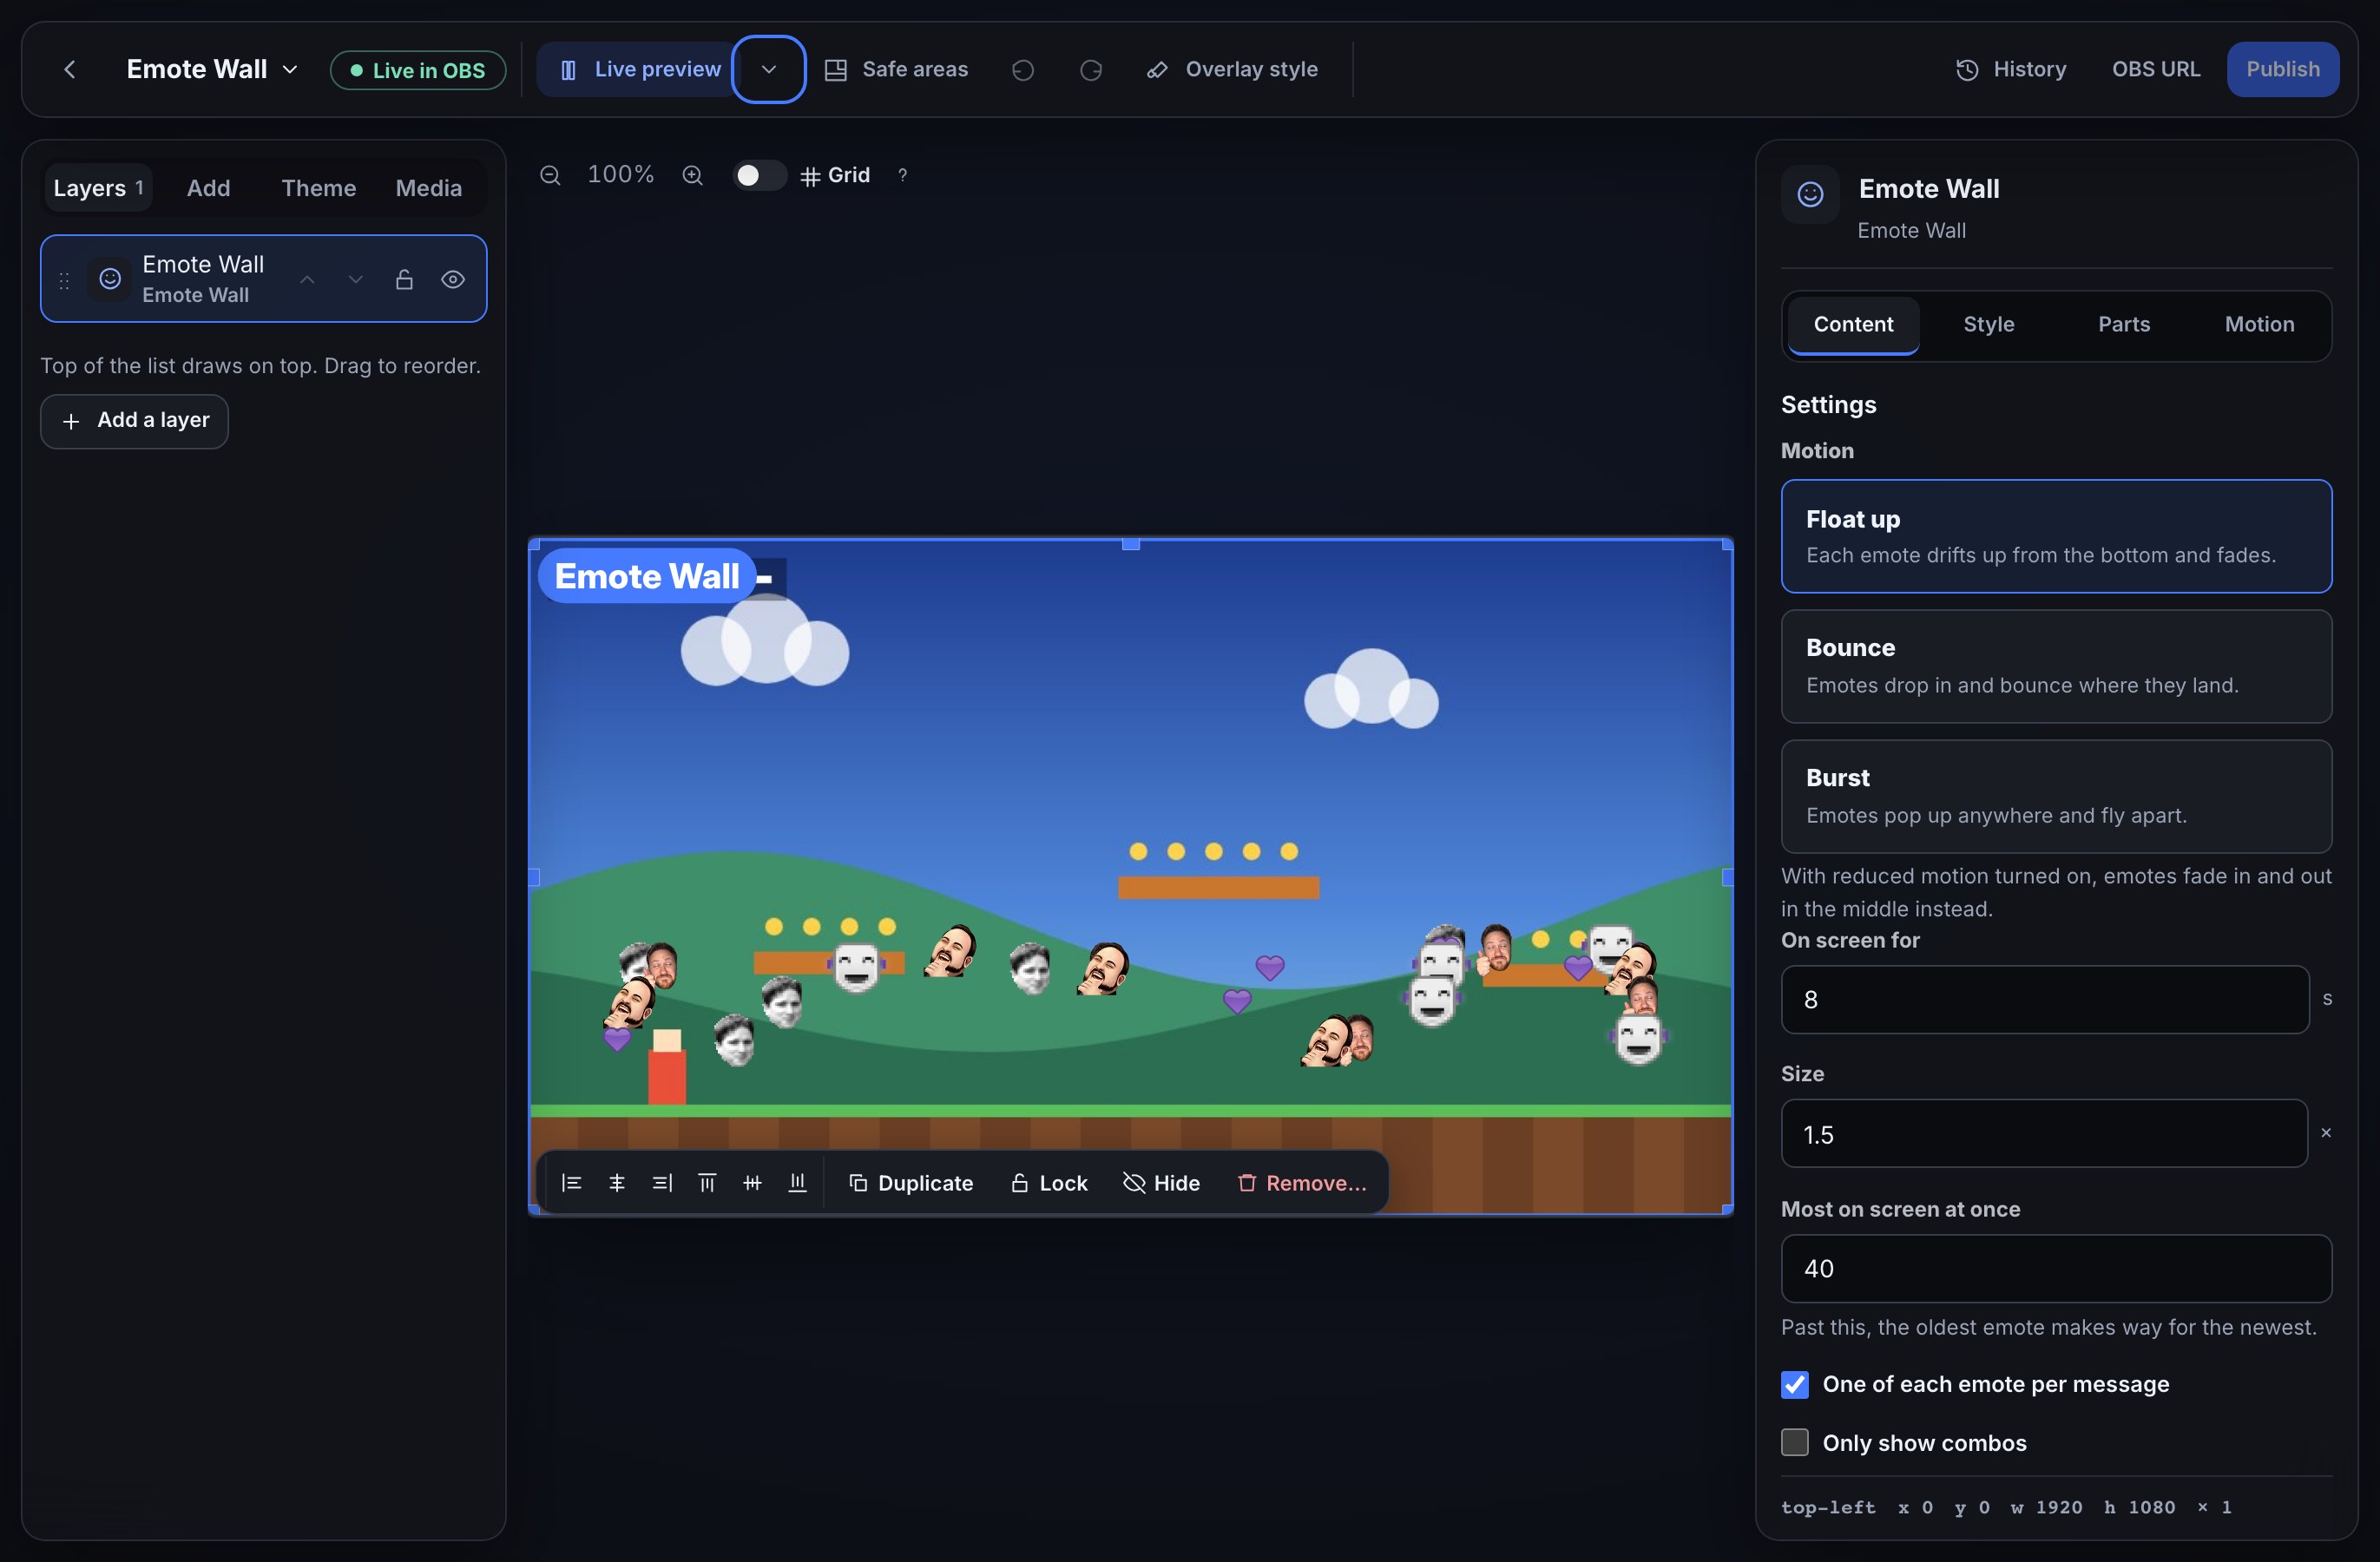This screenshot has width=2380, height=1562.
Task: Lock the Emote Wall layer via padlock icon
Action: [x=404, y=279]
